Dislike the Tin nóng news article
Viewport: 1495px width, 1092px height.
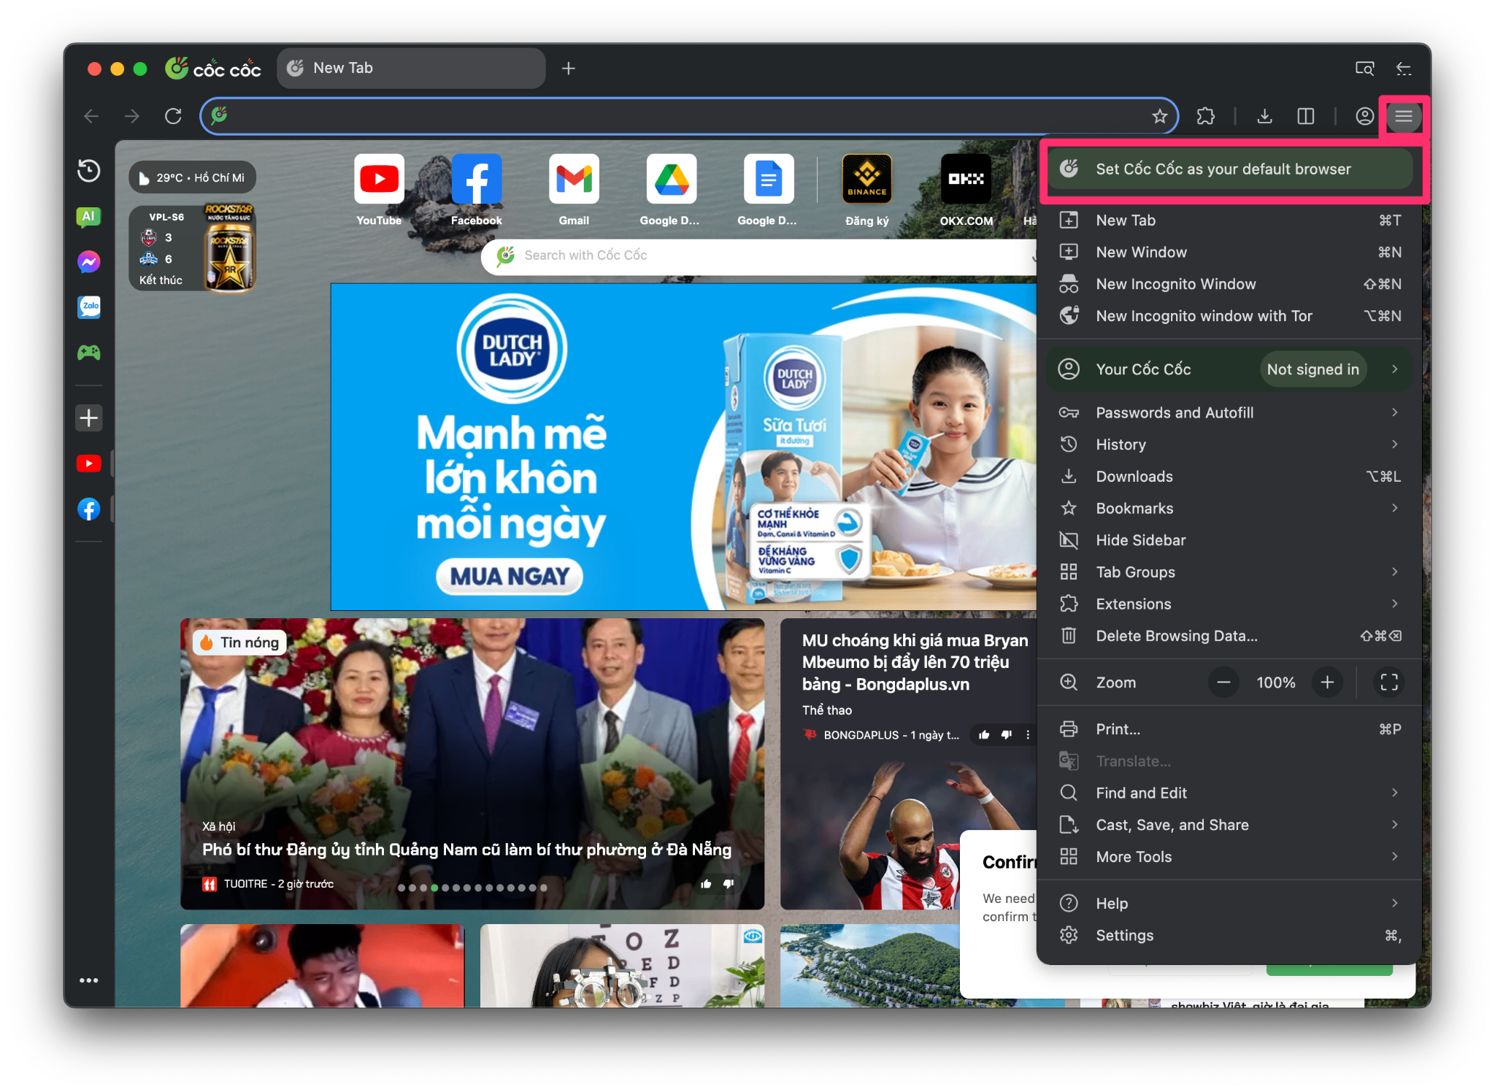coord(729,884)
